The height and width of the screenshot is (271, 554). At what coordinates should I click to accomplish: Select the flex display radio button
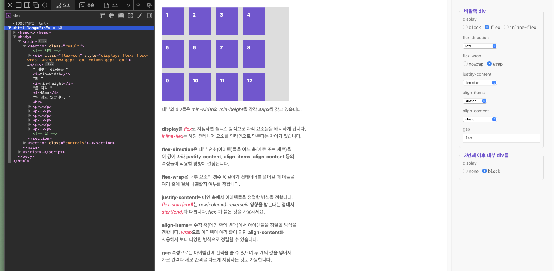pyautogui.click(x=487, y=27)
